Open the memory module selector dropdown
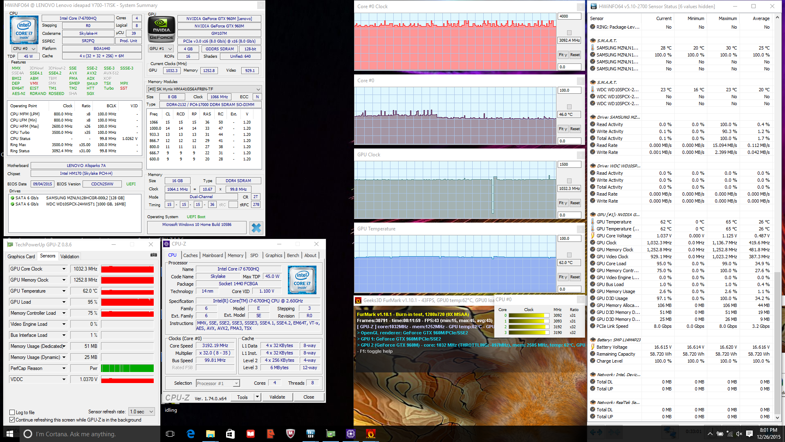This screenshot has width=785, height=442. [x=258, y=89]
